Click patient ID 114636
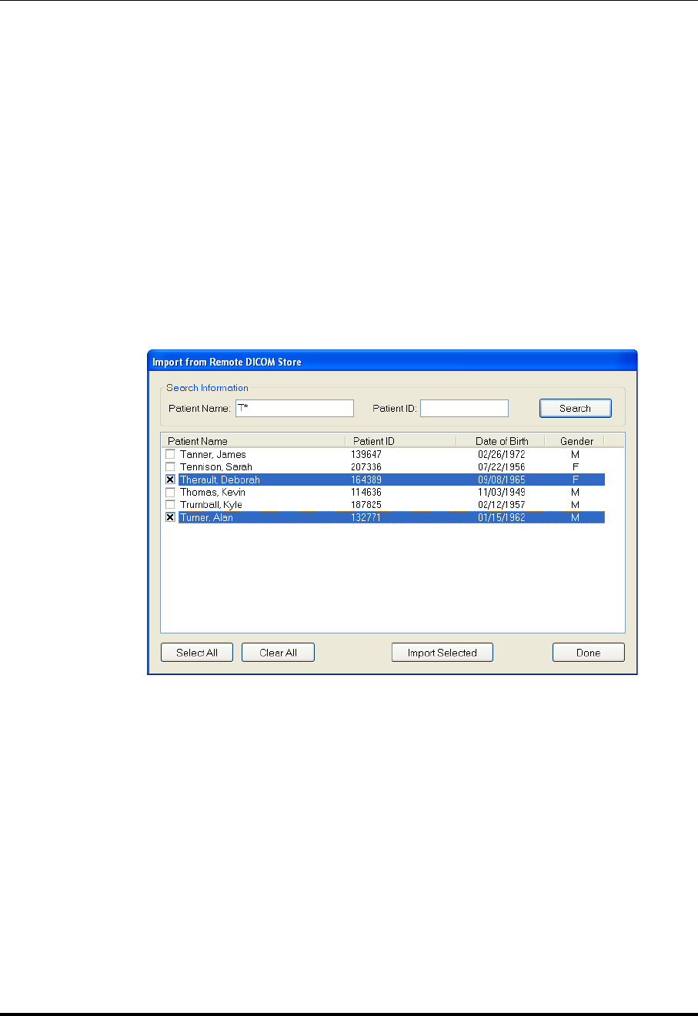698x1016 pixels. coord(366,492)
